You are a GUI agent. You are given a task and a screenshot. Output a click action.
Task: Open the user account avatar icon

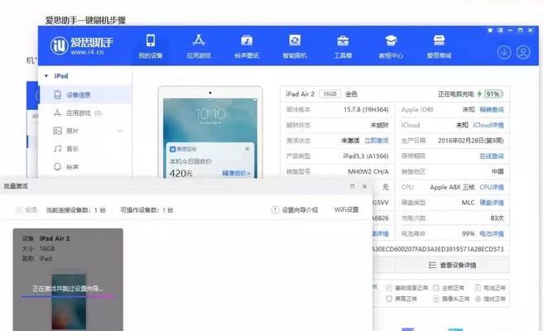(523, 52)
